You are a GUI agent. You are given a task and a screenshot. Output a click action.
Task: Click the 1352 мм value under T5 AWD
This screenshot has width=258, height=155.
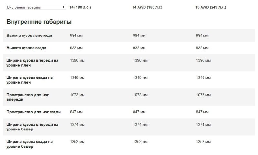(203, 141)
